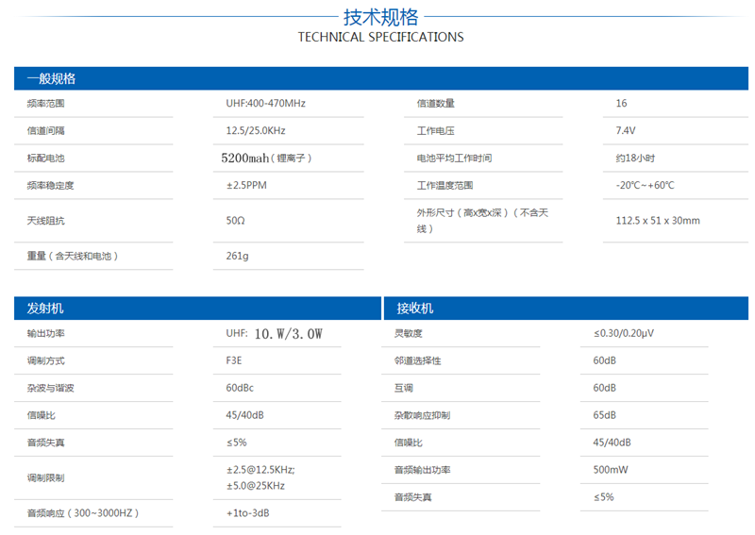Select the F3E value
This screenshot has width=755, height=535.
[233, 360]
